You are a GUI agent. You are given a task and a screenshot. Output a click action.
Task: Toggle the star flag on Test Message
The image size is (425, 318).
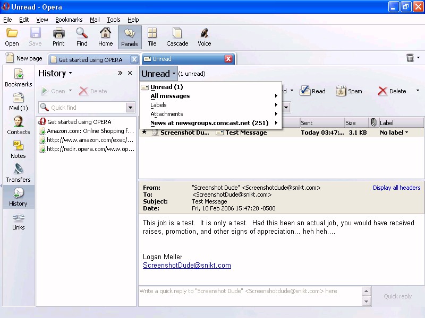click(x=144, y=132)
